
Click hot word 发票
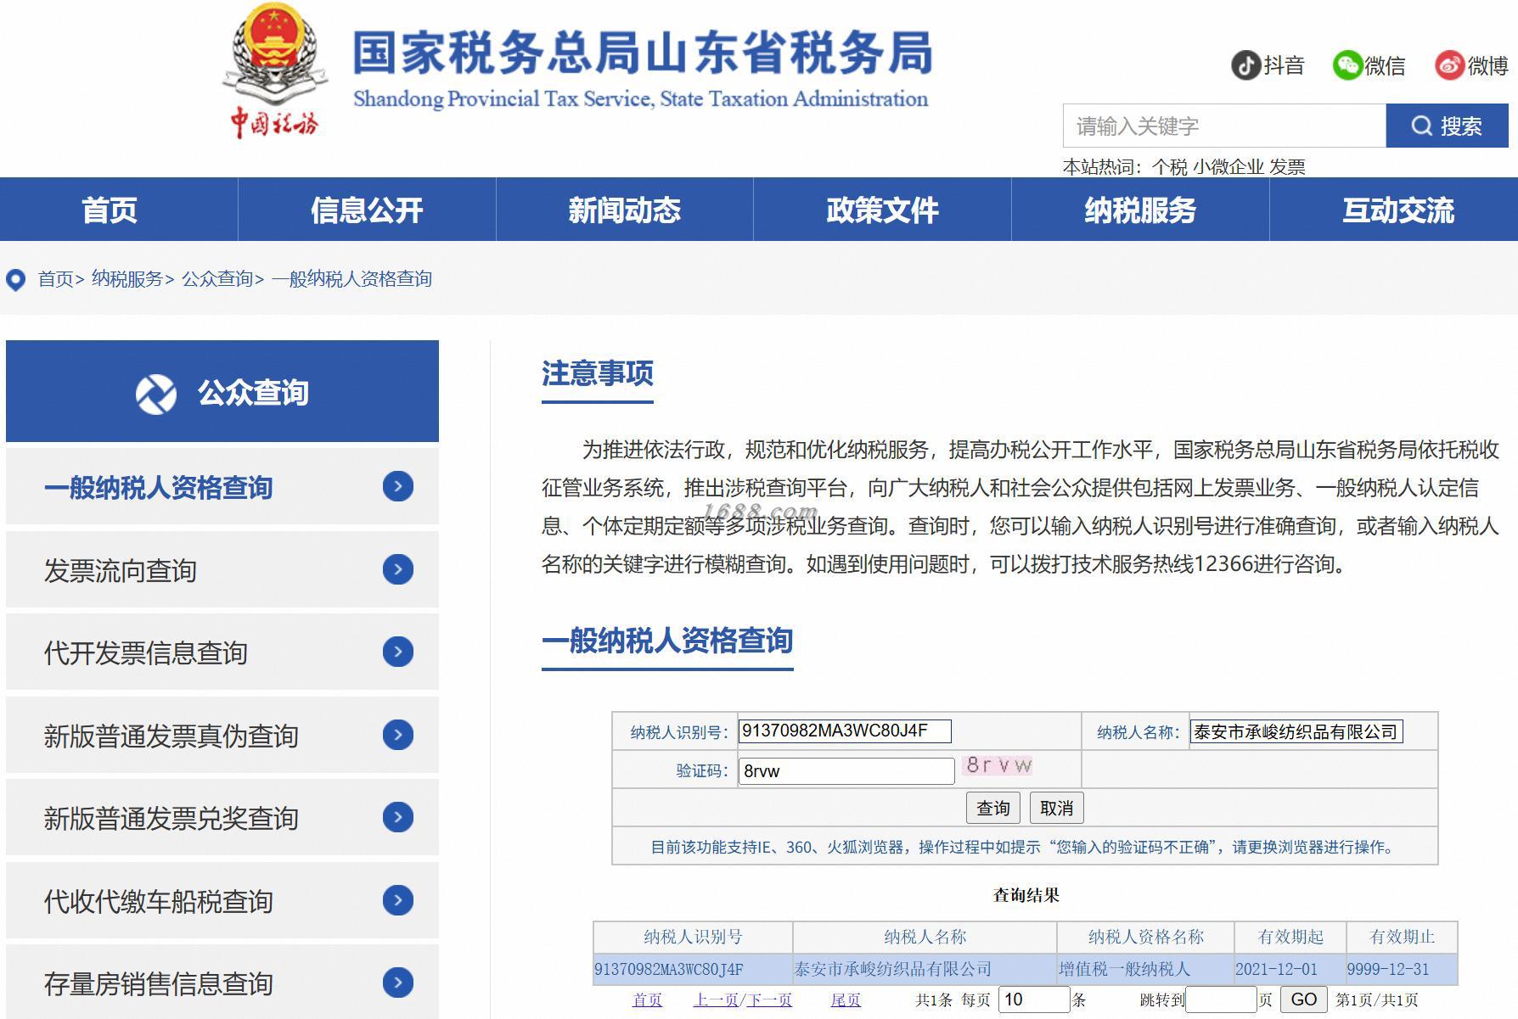click(x=1287, y=167)
